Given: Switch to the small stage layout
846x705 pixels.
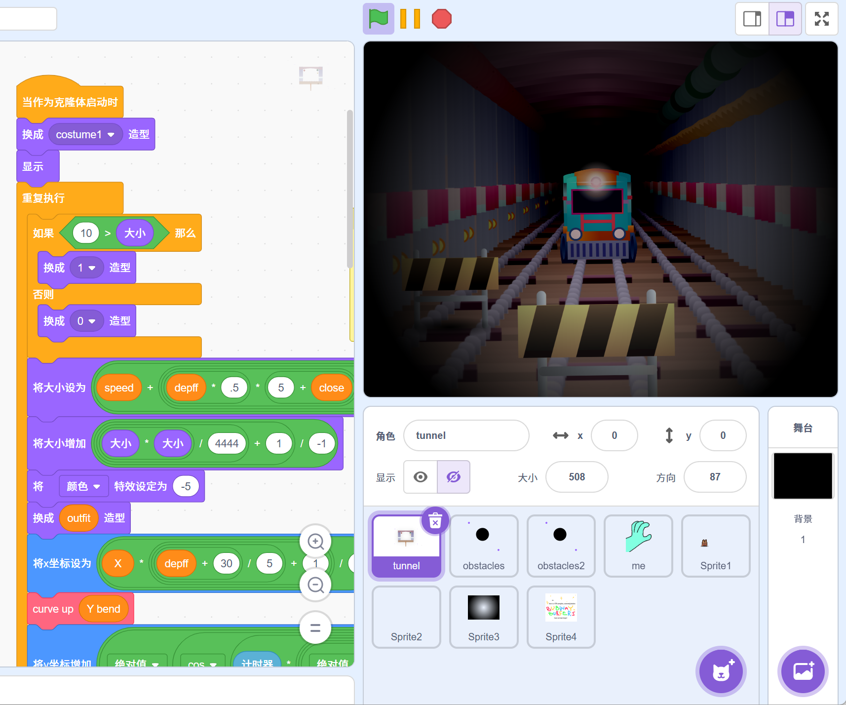Looking at the screenshot, I should click(x=752, y=19).
